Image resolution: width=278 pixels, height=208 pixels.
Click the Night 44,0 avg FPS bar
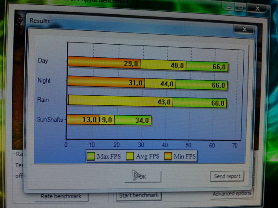click(160, 84)
